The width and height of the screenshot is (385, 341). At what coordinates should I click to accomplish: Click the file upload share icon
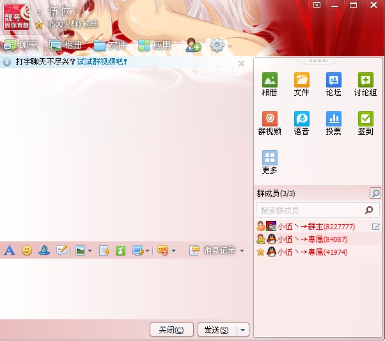(x=104, y=250)
